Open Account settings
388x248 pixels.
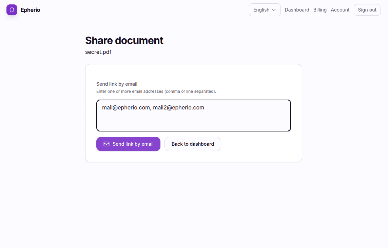(340, 10)
